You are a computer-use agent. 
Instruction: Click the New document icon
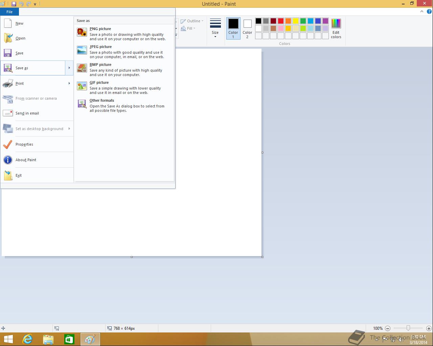point(8,23)
